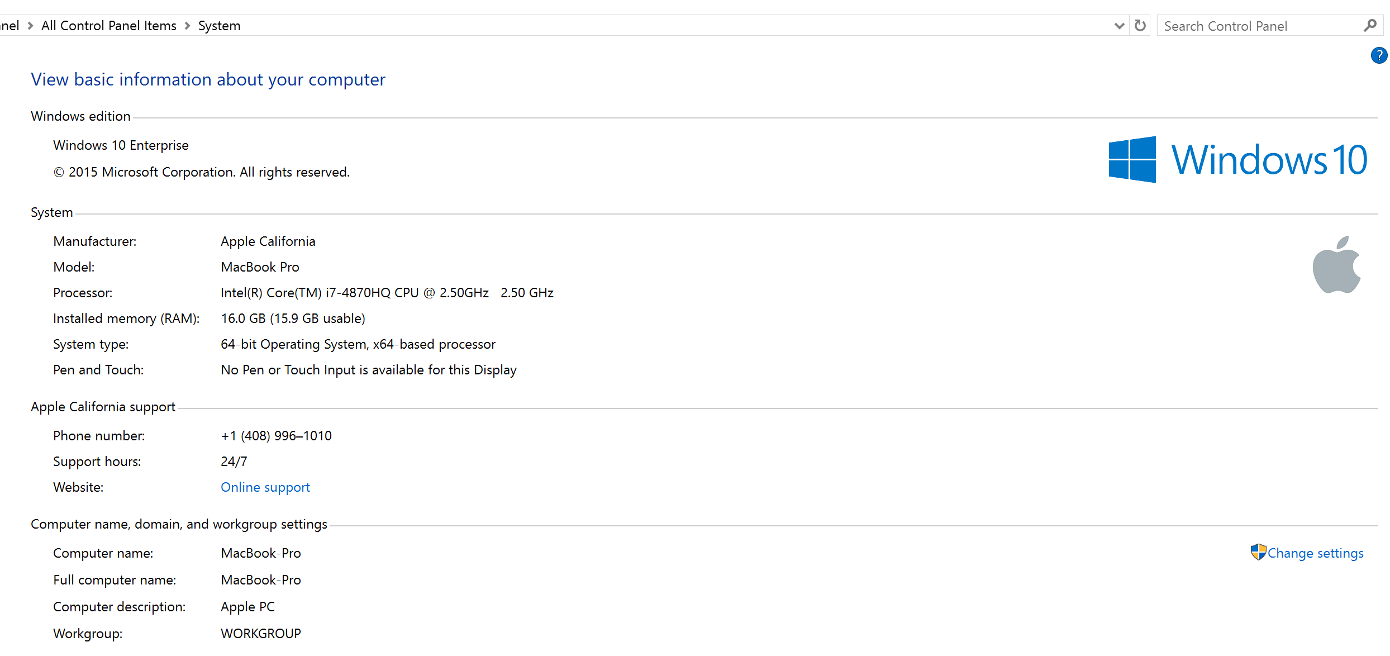Click the Change settings link
Screen dimensions: 1390x656
point(1315,553)
